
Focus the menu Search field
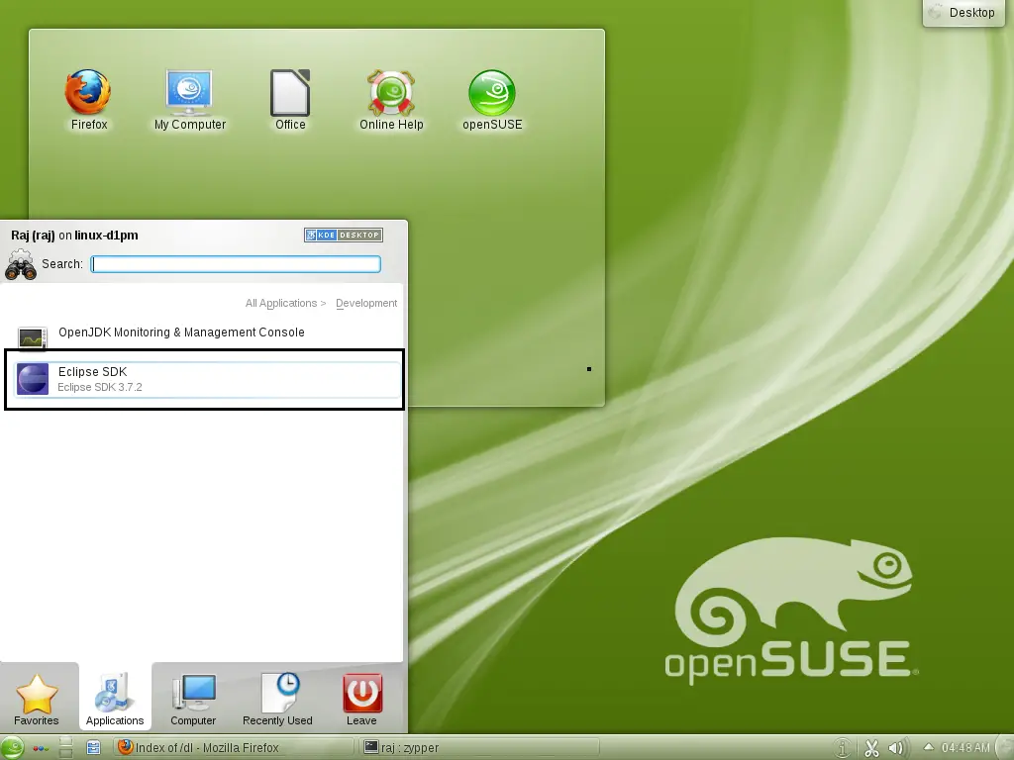236,264
